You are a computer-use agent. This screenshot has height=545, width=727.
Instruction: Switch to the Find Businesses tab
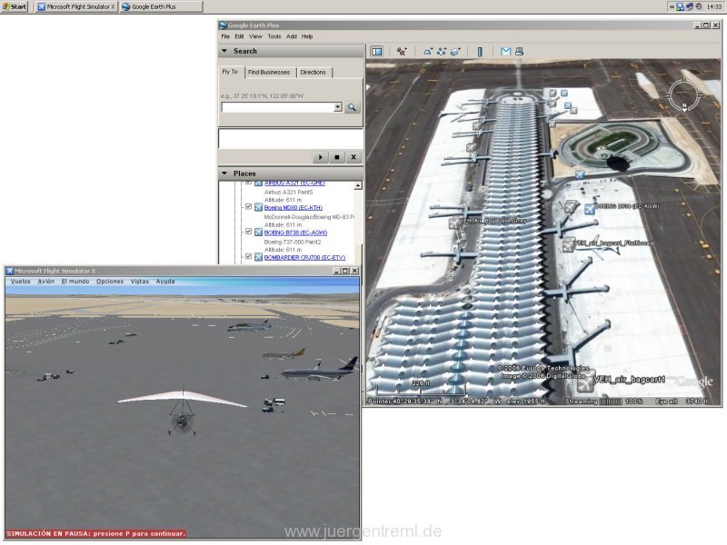coord(269,73)
